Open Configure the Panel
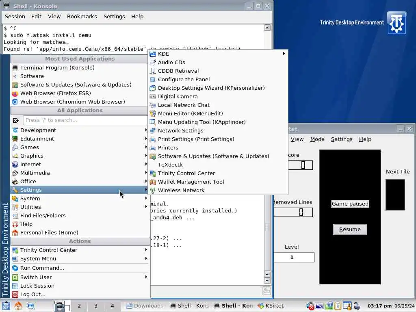This screenshot has width=416, height=312. click(218, 79)
